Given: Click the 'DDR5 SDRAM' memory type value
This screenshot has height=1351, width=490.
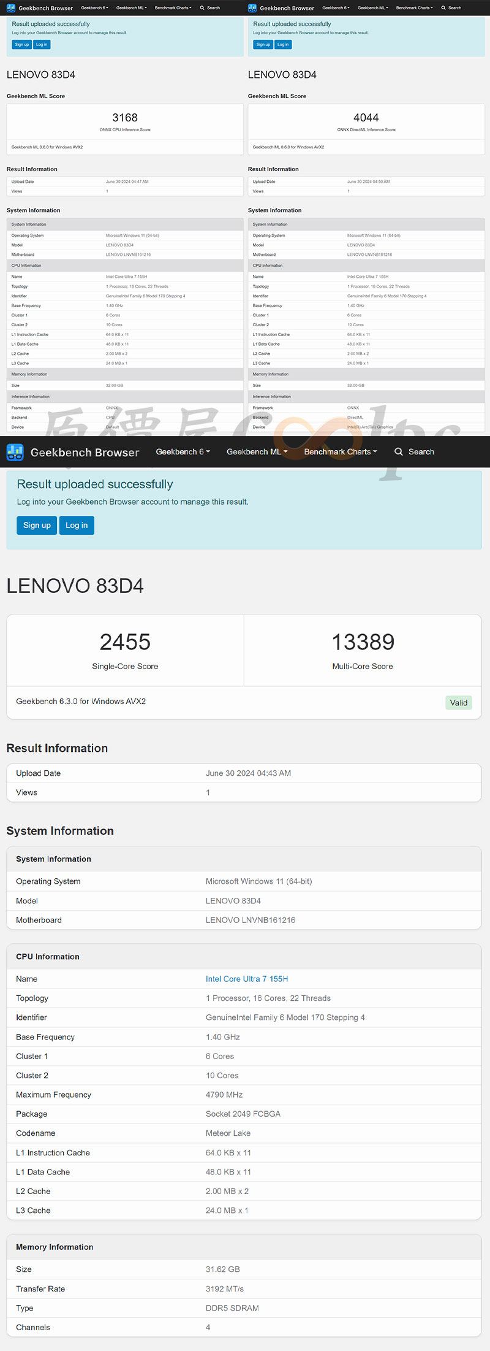Looking at the screenshot, I should (x=232, y=1308).
